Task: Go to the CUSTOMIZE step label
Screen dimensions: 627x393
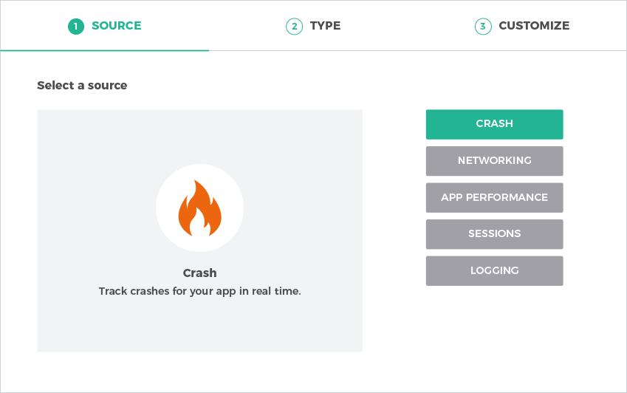Action: [x=534, y=26]
